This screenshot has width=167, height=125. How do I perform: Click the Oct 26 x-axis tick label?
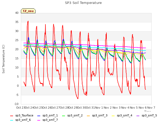pos(47,108)
